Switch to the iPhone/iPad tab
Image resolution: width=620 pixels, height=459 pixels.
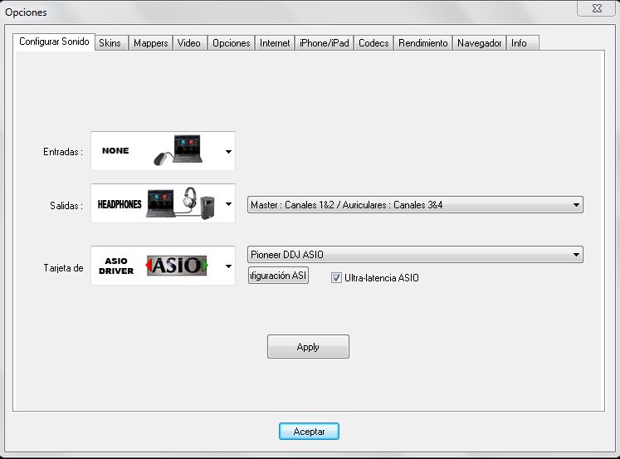pyautogui.click(x=325, y=43)
